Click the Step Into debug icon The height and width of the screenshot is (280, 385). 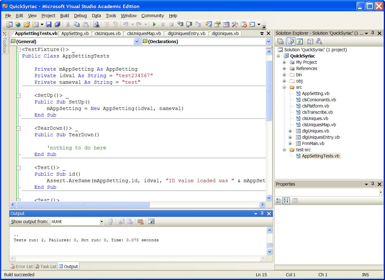point(180,24)
